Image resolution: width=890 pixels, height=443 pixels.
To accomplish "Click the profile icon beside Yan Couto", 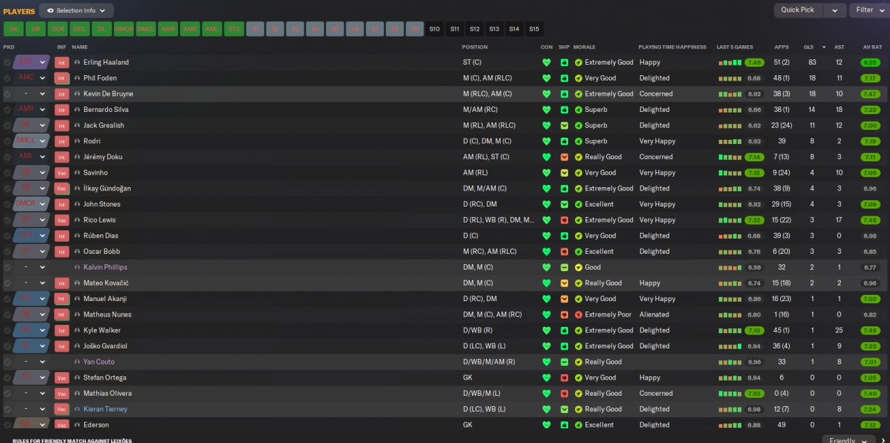I will [77, 362].
